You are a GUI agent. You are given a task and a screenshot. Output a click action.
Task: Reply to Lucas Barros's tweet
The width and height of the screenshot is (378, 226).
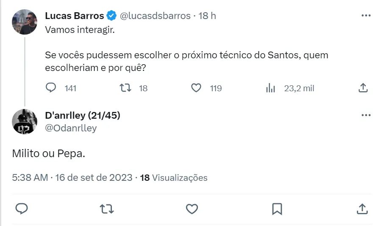[x=51, y=88]
